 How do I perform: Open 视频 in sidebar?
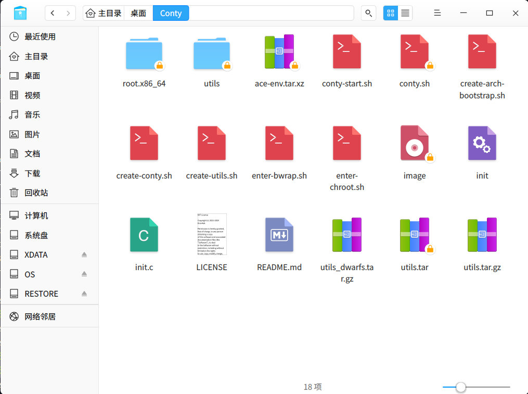click(49, 95)
